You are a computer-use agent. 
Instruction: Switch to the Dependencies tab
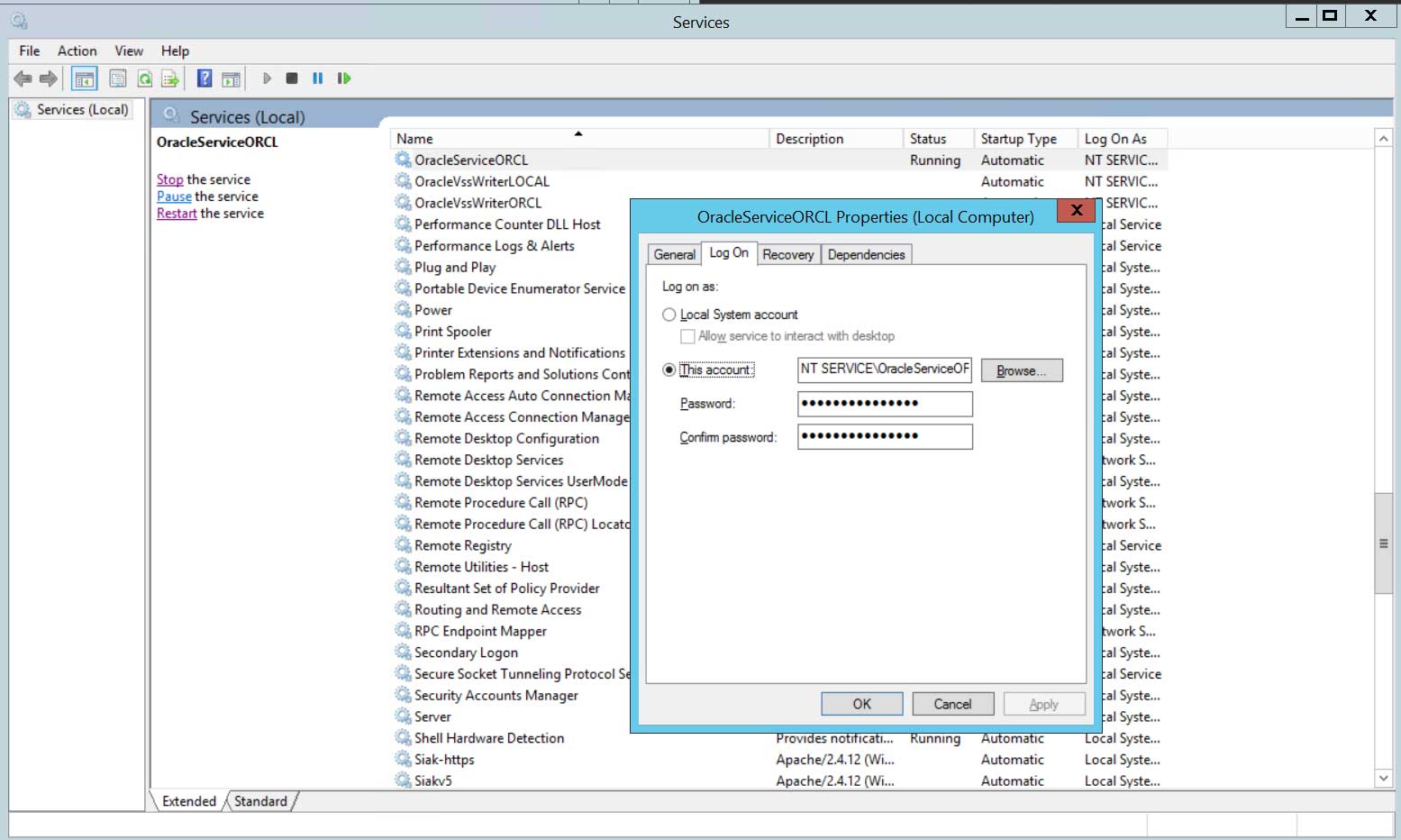click(x=867, y=255)
